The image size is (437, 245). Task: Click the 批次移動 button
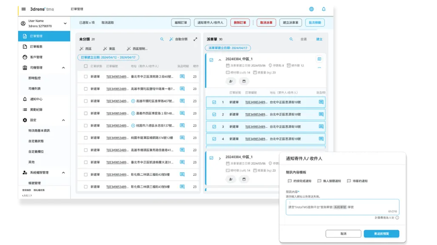pos(315,23)
